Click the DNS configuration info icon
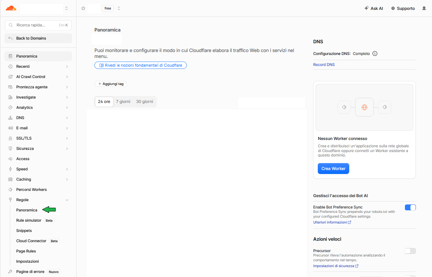432x277 pixels. 375,53
